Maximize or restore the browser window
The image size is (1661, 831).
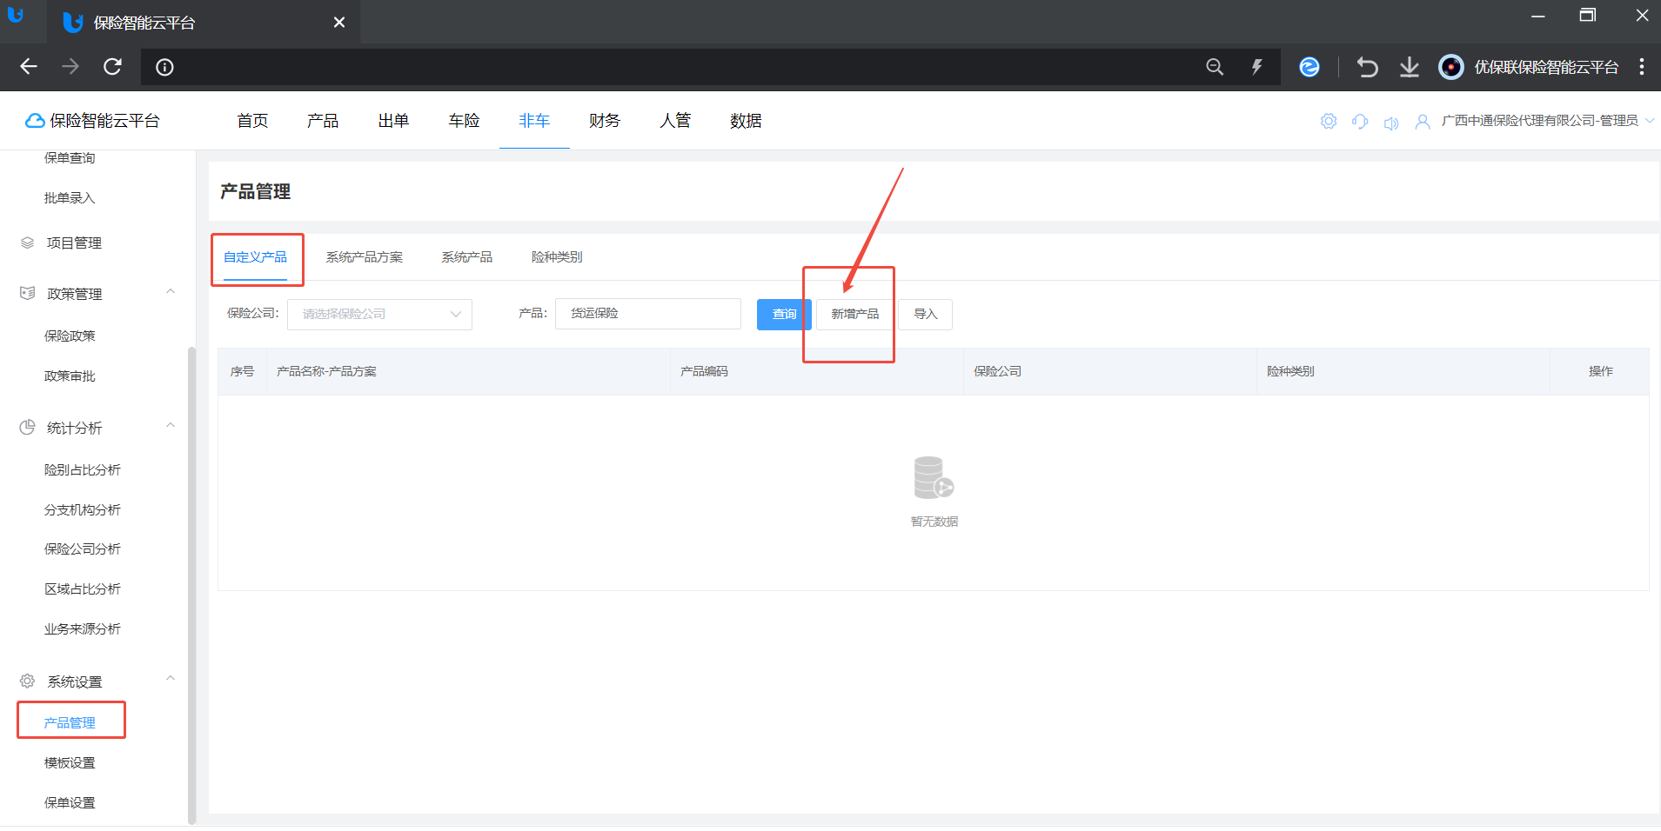1588,16
